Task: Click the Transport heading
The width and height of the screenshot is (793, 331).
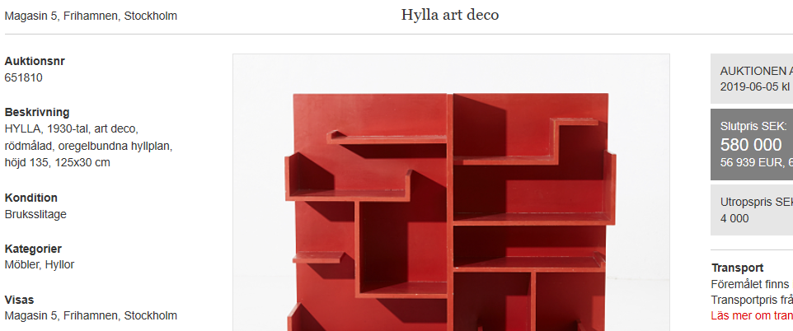Action: click(x=738, y=268)
